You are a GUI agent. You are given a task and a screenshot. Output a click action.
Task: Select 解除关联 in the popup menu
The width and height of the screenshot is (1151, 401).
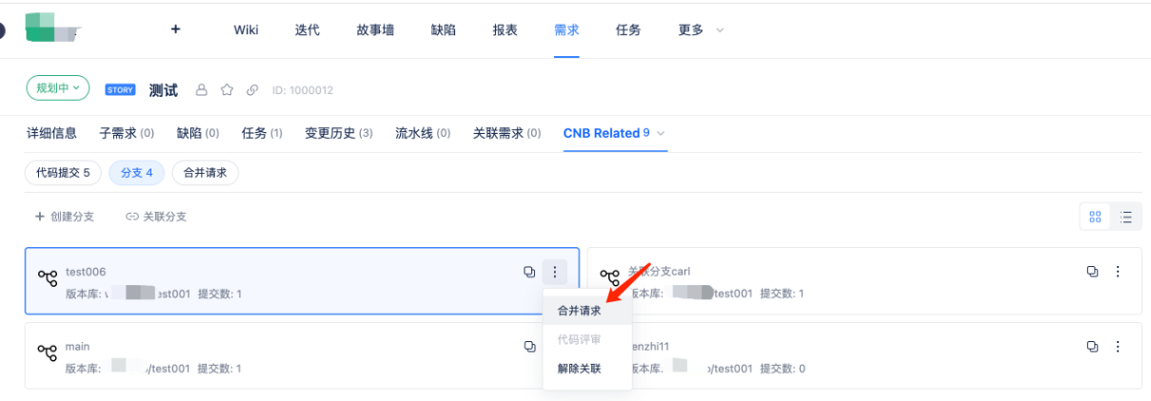579,369
